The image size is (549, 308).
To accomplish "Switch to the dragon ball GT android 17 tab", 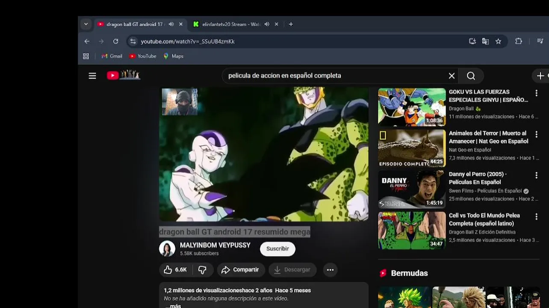I will [x=134, y=24].
